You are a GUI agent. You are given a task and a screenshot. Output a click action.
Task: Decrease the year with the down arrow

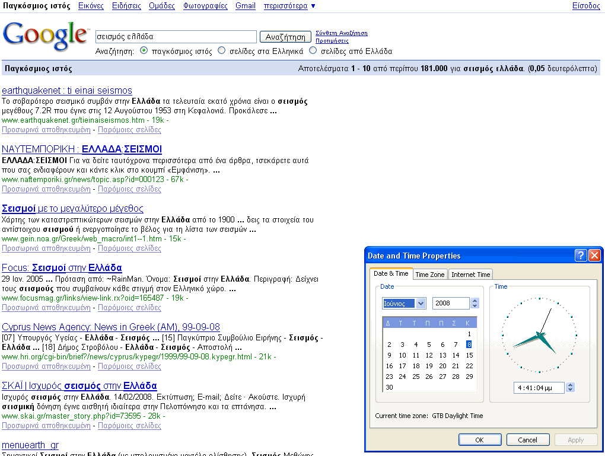(475, 306)
